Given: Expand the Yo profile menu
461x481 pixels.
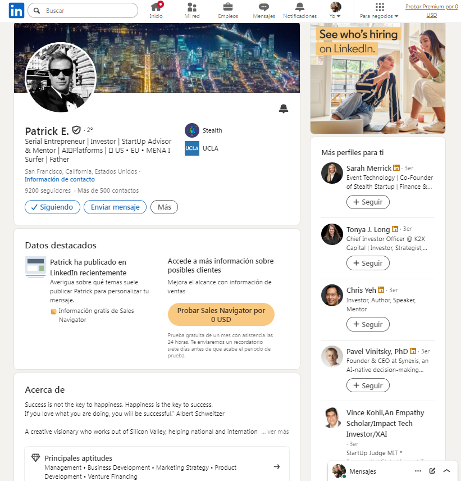Looking at the screenshot, I should [x=335, y=11].
